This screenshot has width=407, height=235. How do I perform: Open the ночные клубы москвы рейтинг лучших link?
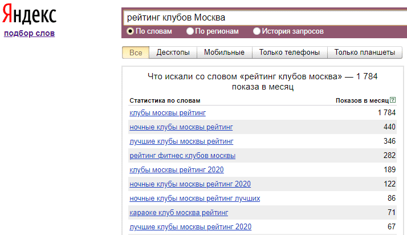point(195,198)
